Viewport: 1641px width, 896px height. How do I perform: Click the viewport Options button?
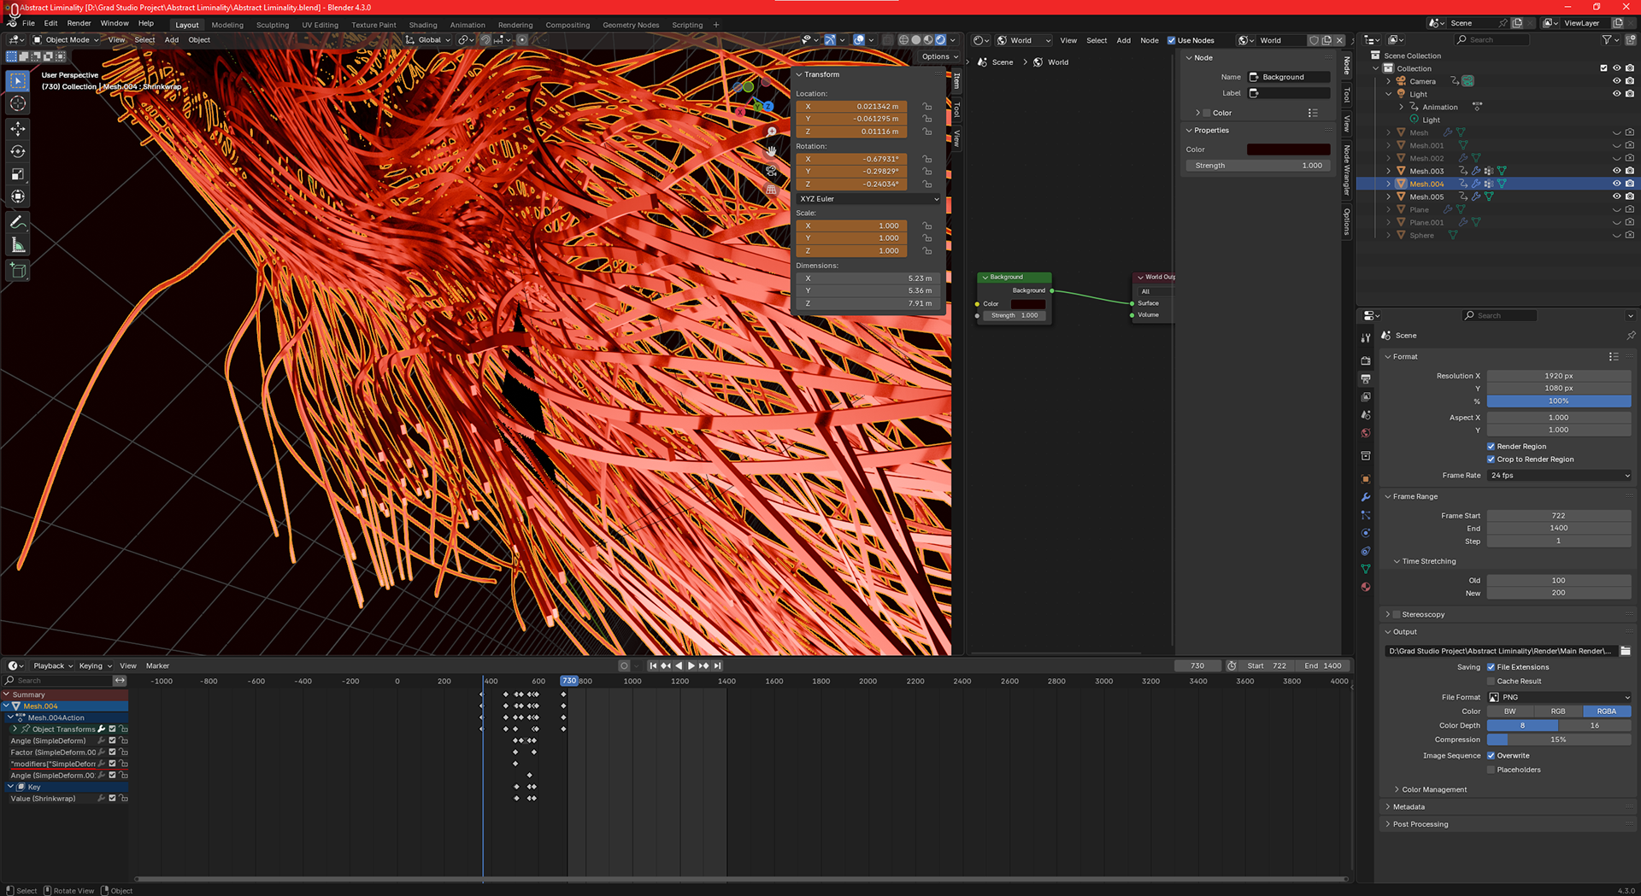[939, 56]
